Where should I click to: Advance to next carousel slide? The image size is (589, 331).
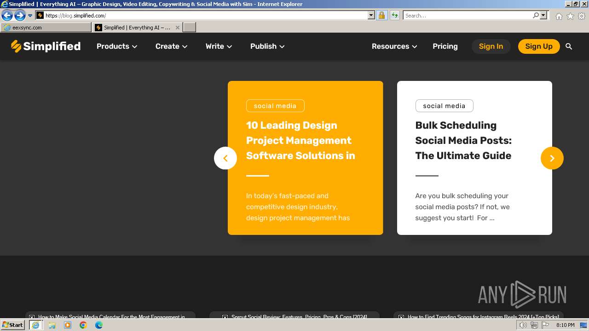[552, 158]
